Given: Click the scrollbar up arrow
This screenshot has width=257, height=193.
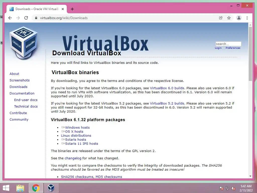Looking at the screenshot, I should [250, 25].
